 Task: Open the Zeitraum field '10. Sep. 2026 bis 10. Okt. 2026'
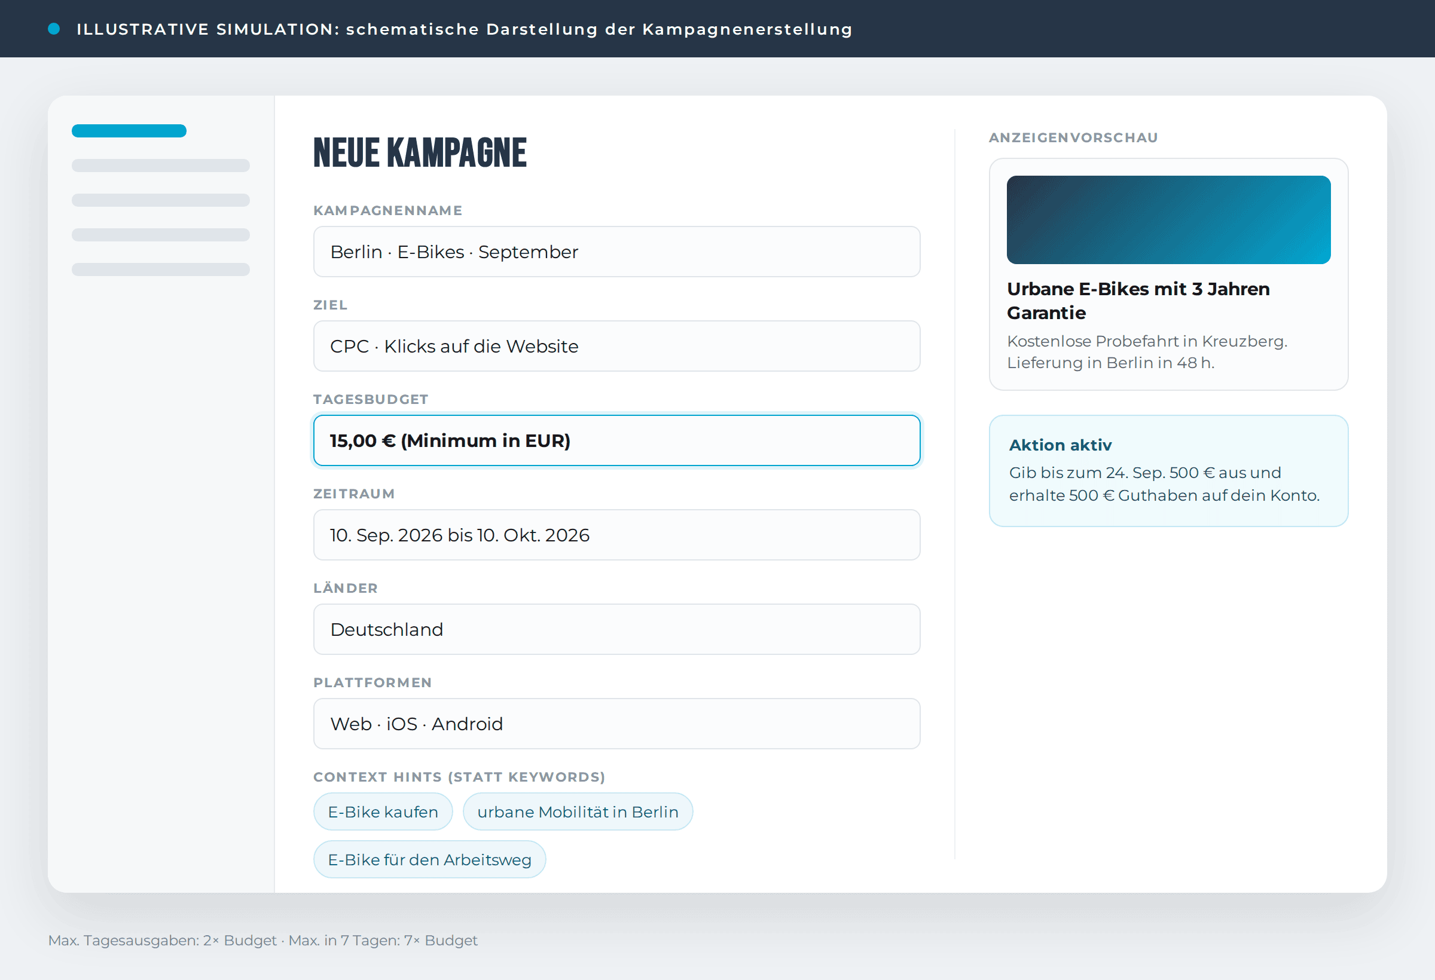point(616,535)
